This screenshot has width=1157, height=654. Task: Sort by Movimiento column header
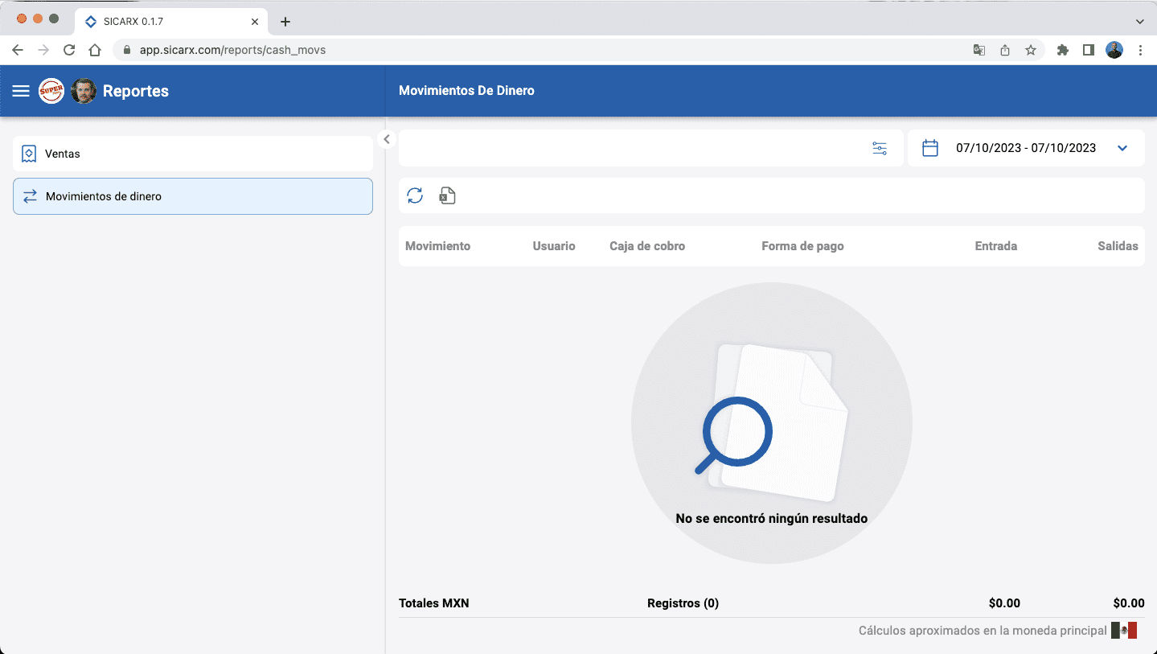coord(437,246)
